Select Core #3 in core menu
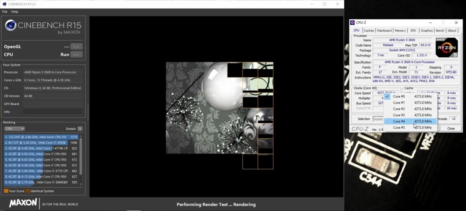 410,115
